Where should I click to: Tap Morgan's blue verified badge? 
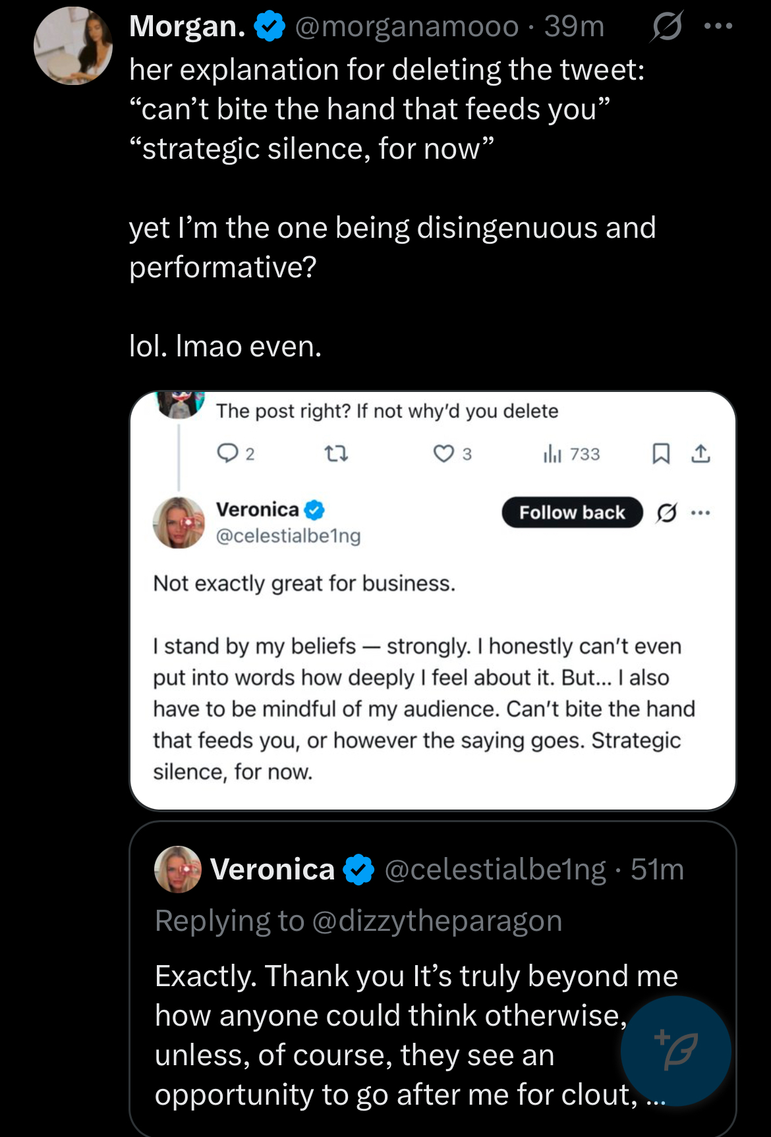tap(270, 26)
